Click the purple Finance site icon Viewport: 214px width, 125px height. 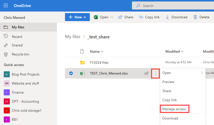click(x=7, y=92)
